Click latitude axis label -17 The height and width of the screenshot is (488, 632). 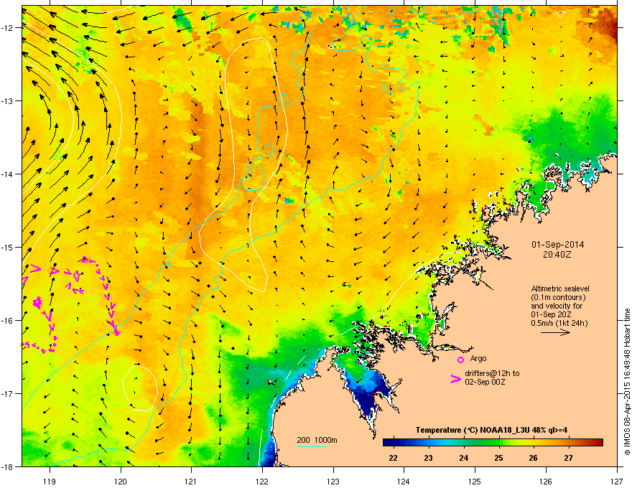pos(7,393)
